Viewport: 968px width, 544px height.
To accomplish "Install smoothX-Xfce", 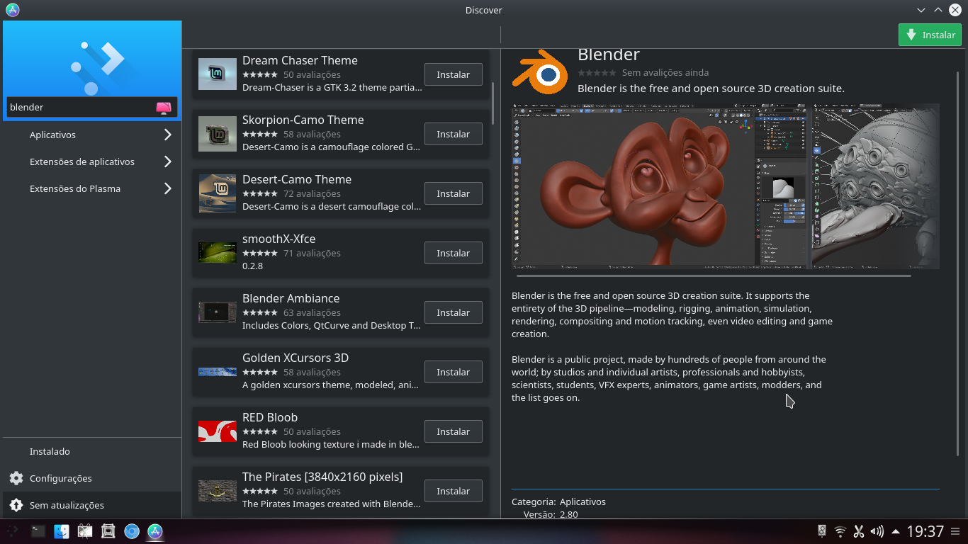I will point(454,253).
